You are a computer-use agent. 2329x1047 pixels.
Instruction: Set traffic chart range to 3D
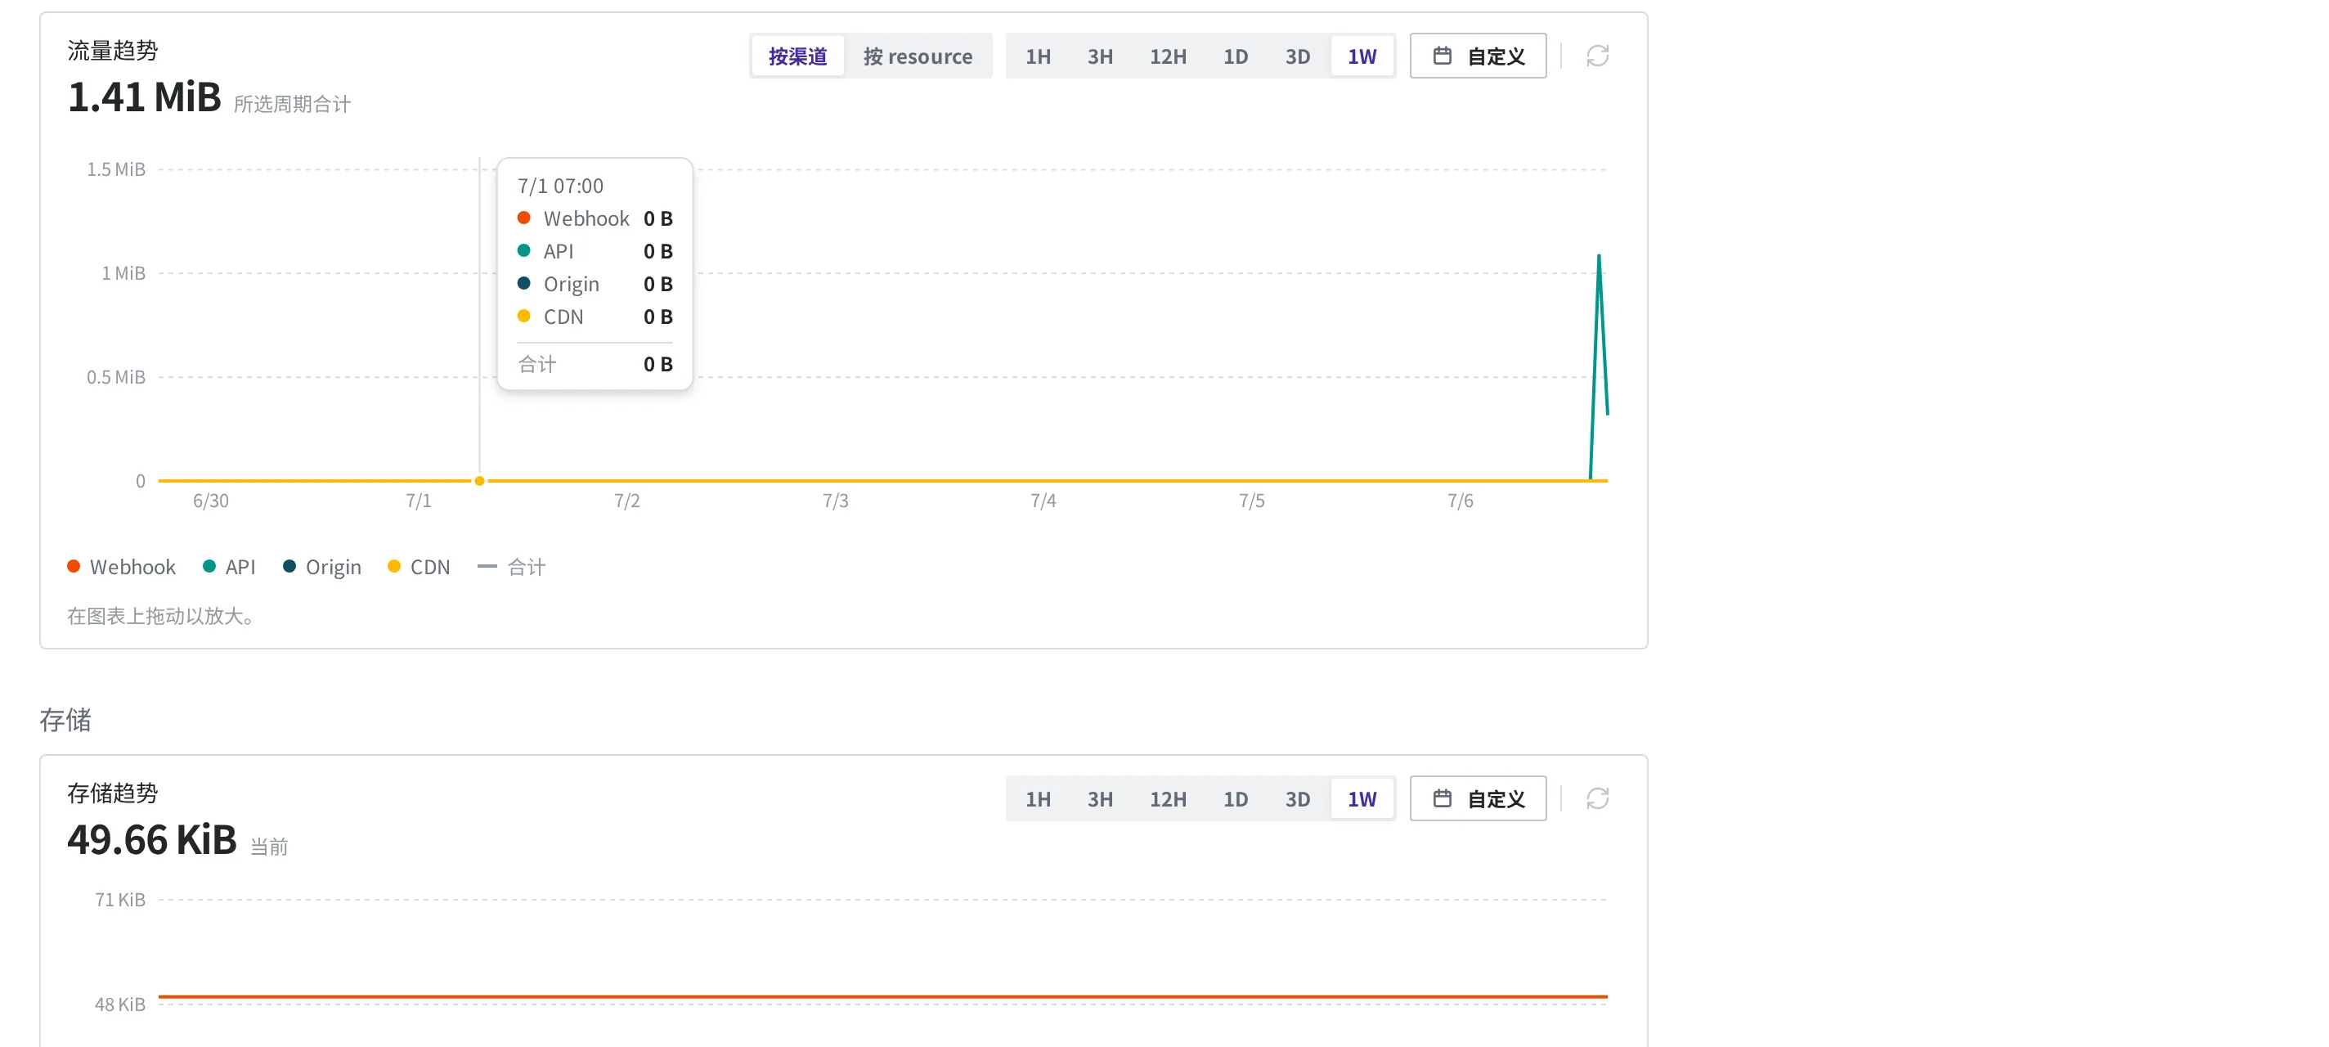pyautogui.click(x=1298, y=56)
